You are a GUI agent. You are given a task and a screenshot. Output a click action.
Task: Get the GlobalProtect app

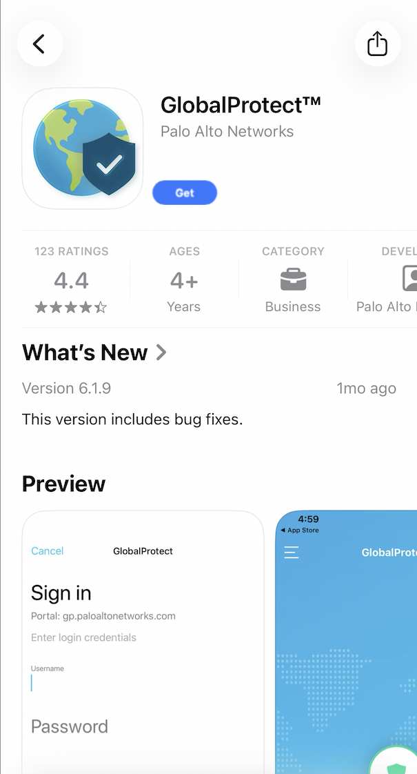coord(185,192)
